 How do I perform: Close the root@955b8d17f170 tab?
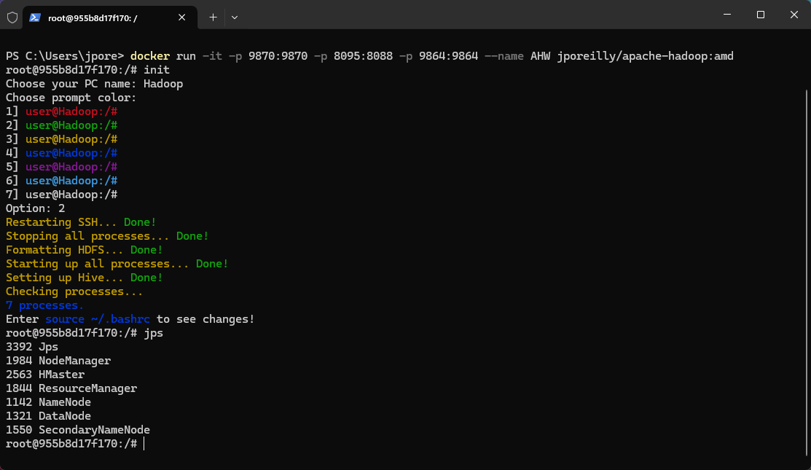coord(181,17)
